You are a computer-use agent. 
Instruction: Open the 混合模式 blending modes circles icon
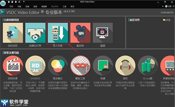click(x=58, y=66)
